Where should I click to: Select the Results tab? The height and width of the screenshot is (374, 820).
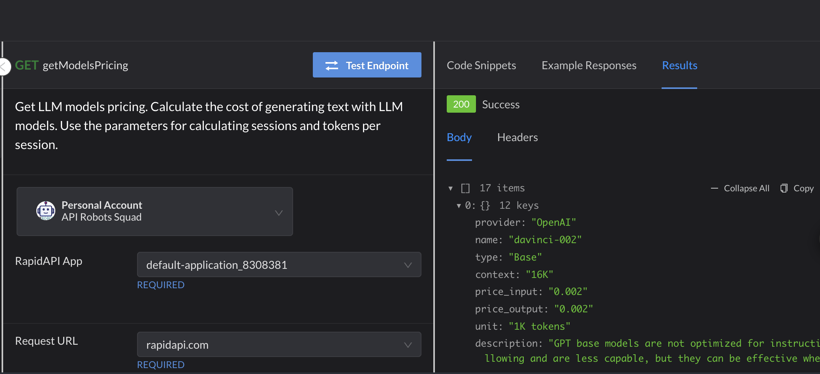point(679,65)
